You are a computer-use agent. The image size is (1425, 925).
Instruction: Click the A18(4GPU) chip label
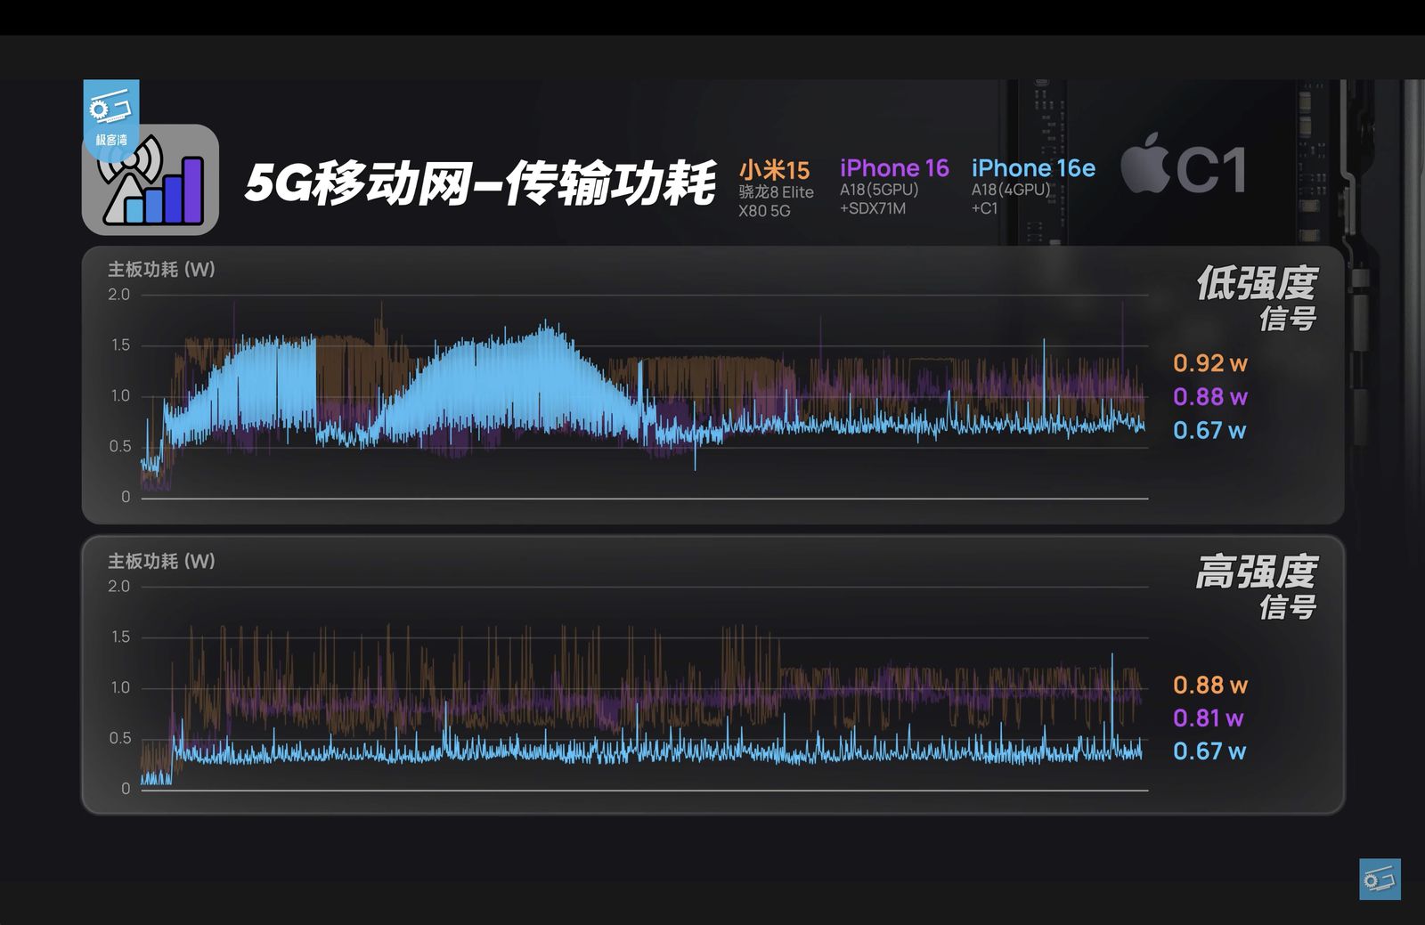coord(1011,190)
